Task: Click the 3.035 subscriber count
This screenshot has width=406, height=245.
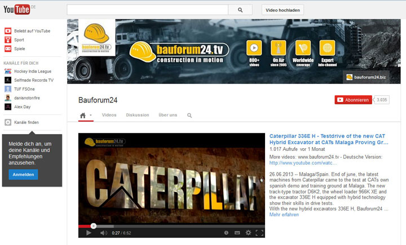Action: [x=382, y=100]
